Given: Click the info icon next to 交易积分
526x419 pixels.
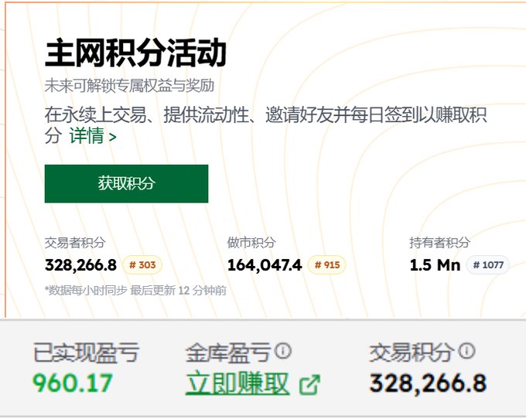Looking at the screenshot, I should (466, 352).
